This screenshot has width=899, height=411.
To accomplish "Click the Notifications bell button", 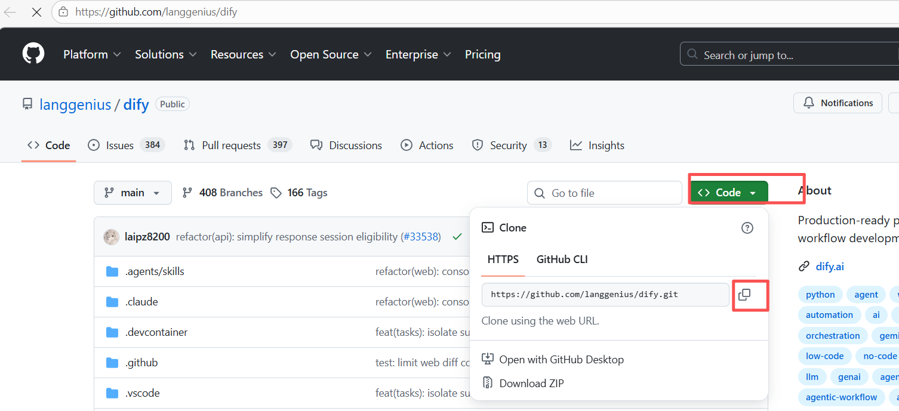I will (837, 103).
